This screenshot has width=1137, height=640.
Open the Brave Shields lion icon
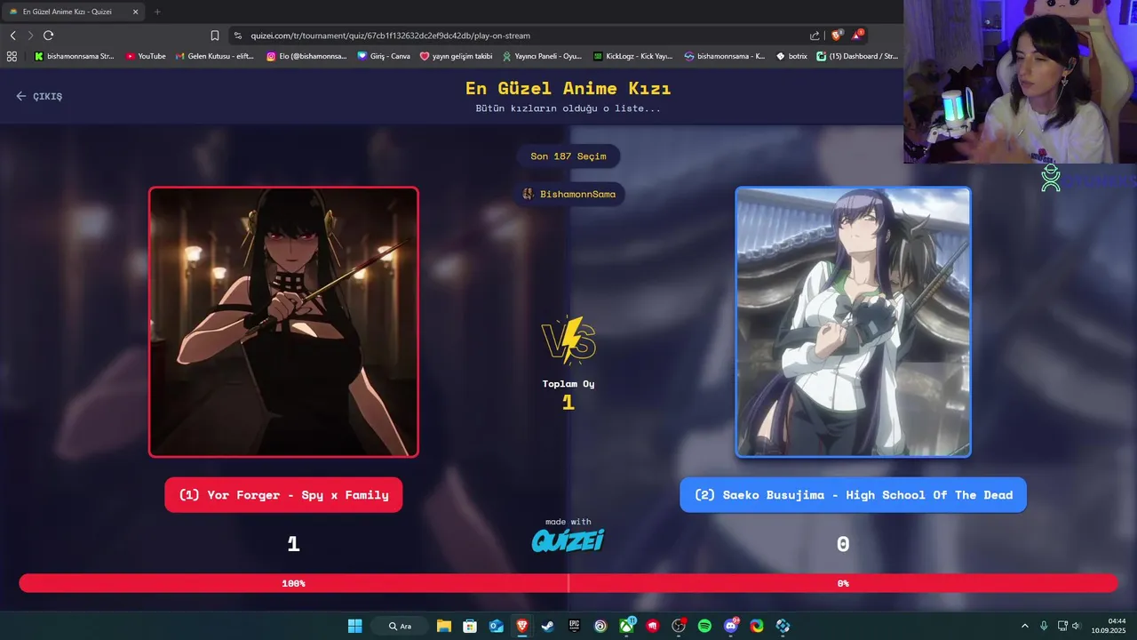[836, 36]
